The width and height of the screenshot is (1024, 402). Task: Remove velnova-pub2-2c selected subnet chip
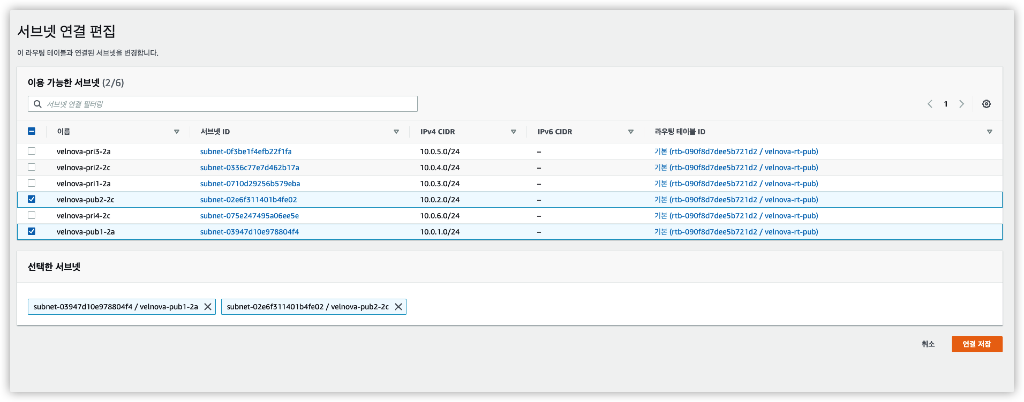[398, 307]
